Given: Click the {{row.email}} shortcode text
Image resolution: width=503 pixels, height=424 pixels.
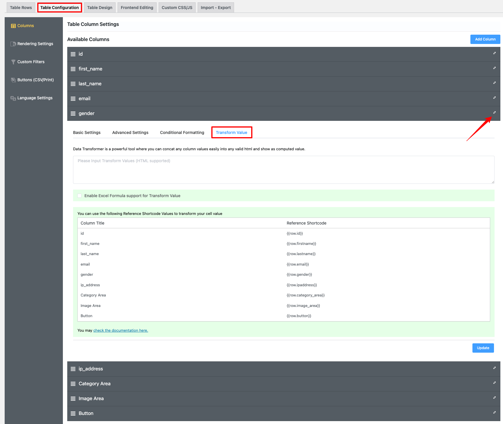Looking at the screenshot, I should [298, 264].
